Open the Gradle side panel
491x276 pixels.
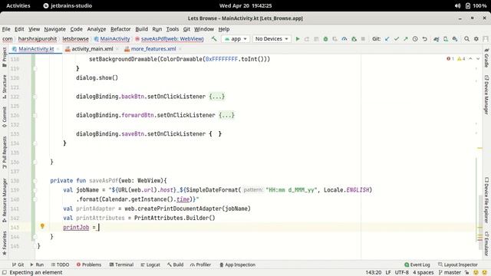tap(486, 58)
